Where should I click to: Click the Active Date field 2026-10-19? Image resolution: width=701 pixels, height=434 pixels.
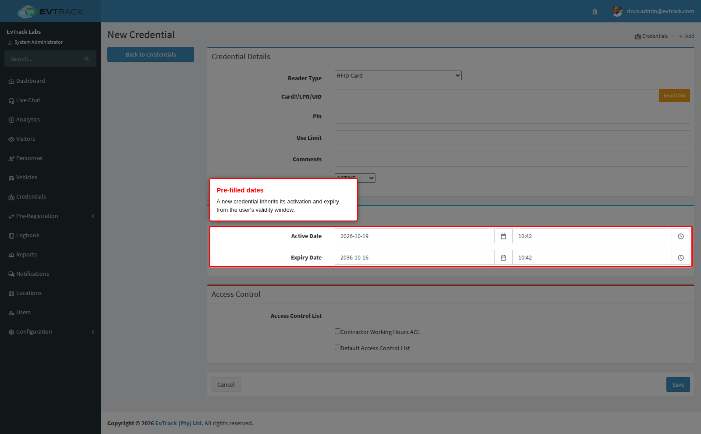coord(414,236)
